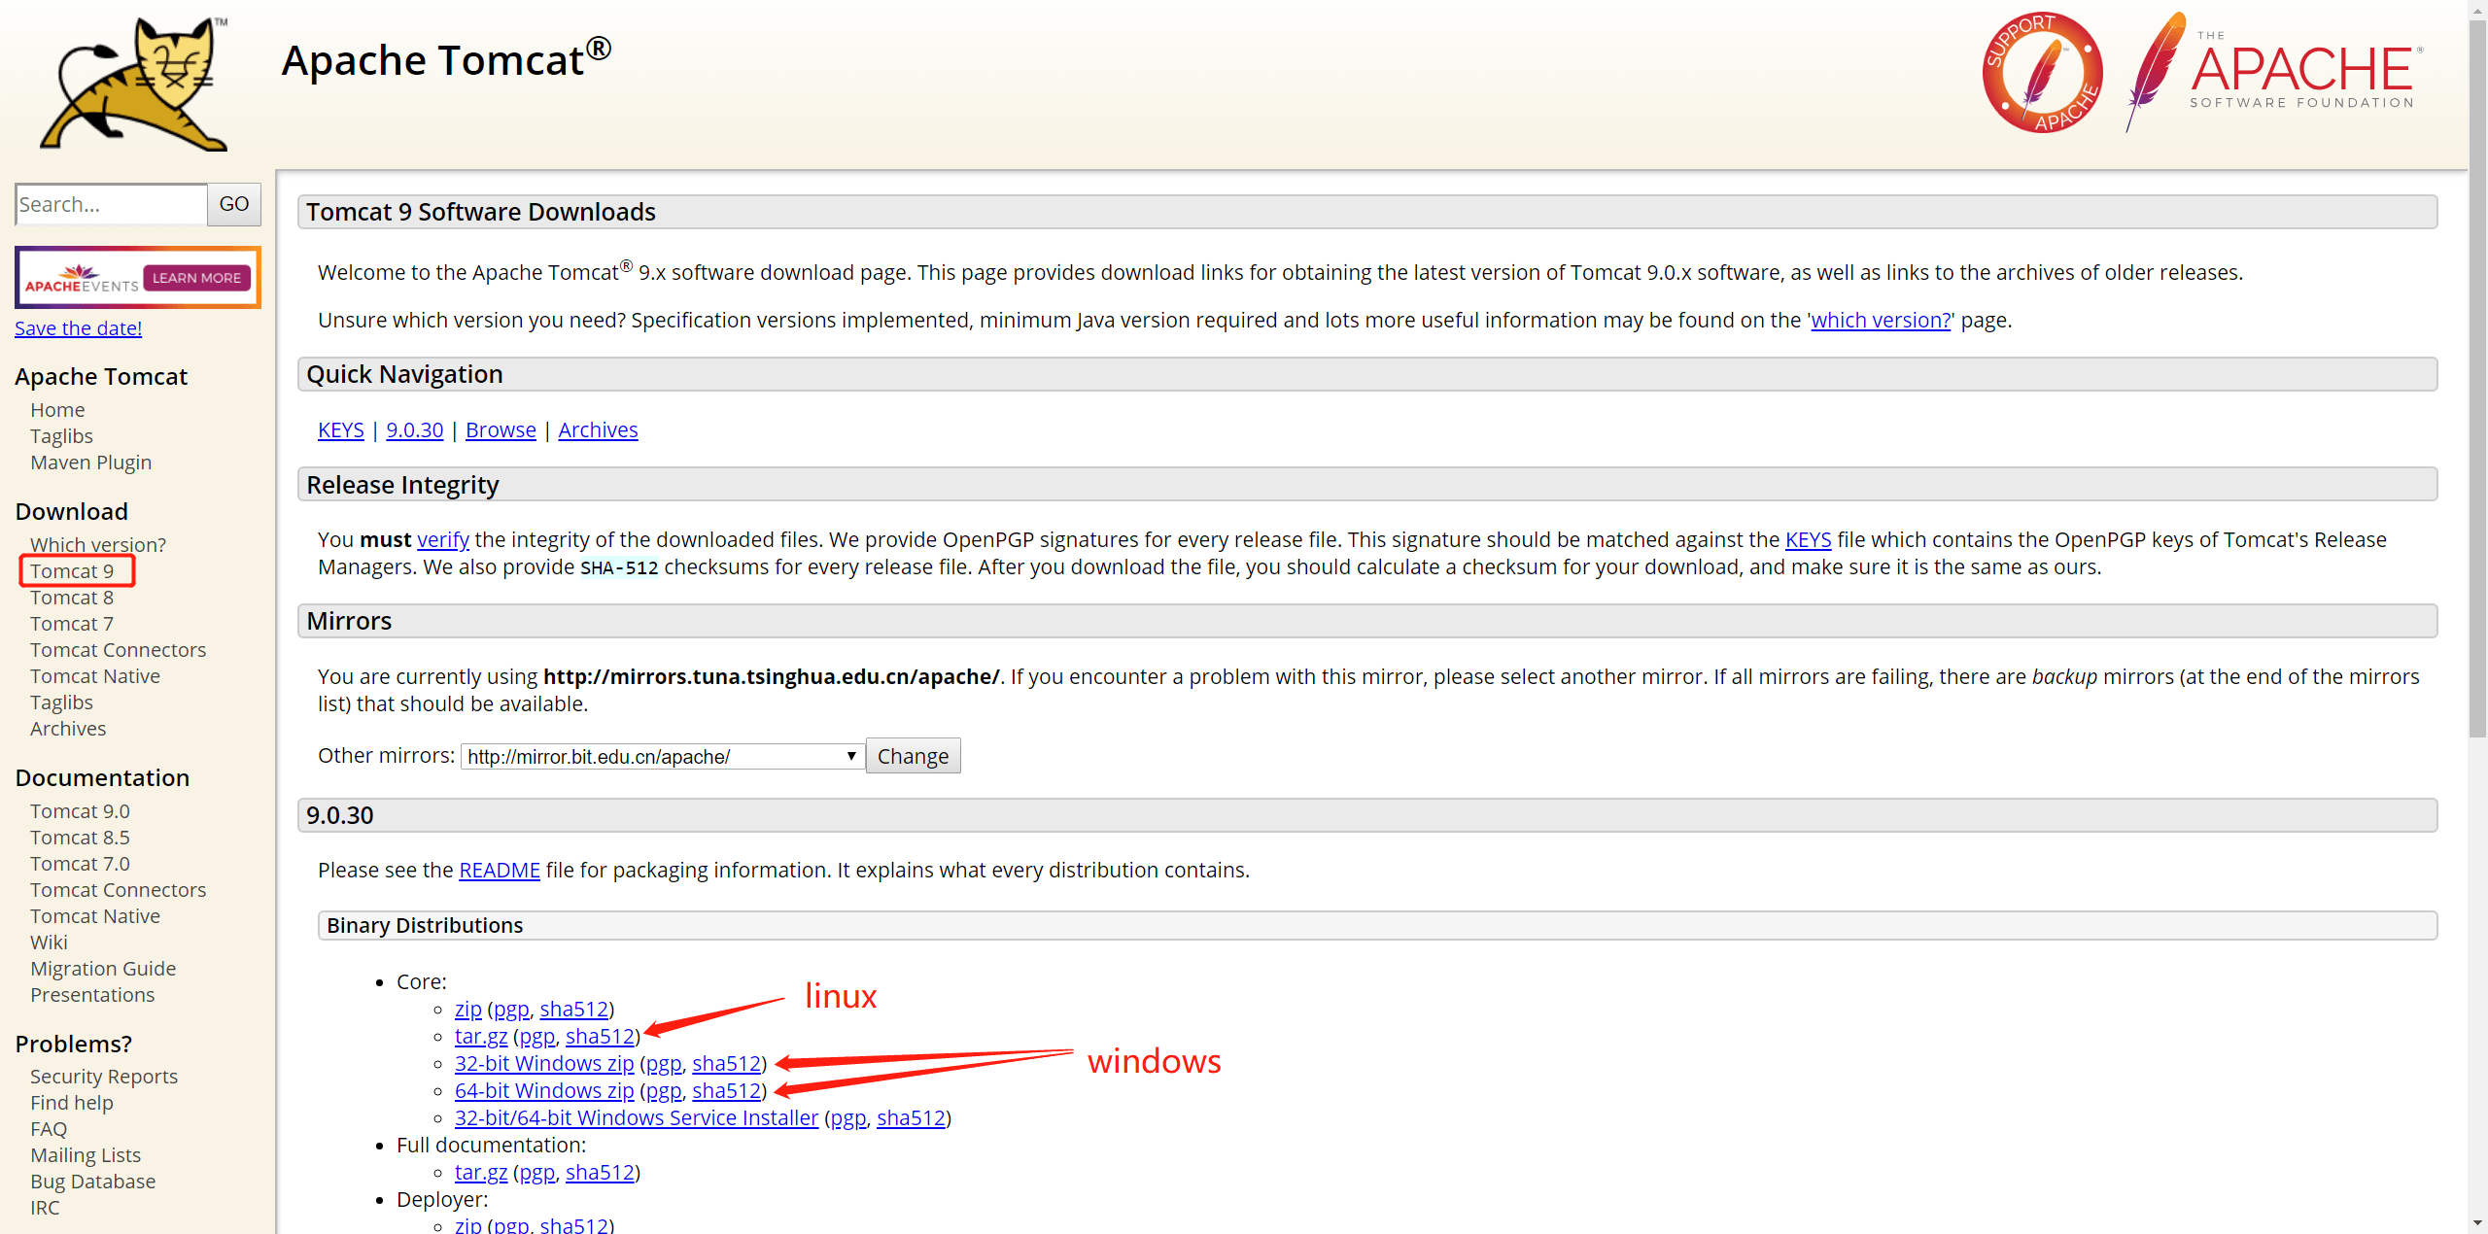The image size is (2488, 1234).
Task: Open the Save the date! link
Action: tap(78, 328)
